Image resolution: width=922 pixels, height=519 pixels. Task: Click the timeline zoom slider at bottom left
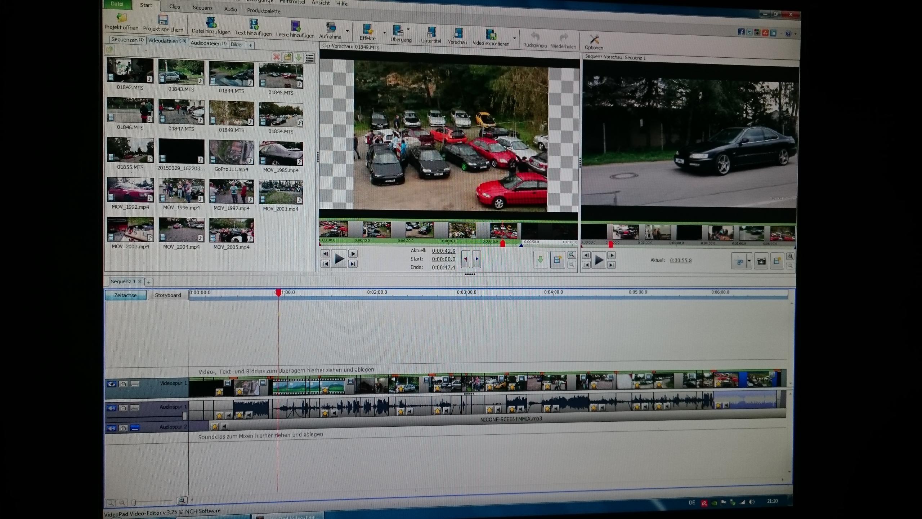pos(134,502)
